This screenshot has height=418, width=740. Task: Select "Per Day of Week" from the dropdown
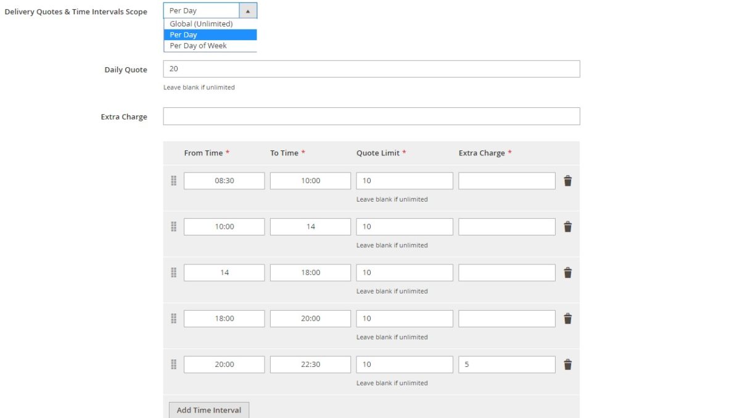(x=197, y=45)
